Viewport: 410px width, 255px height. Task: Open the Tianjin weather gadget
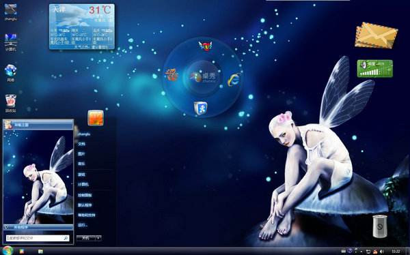[x=82, y=27]
